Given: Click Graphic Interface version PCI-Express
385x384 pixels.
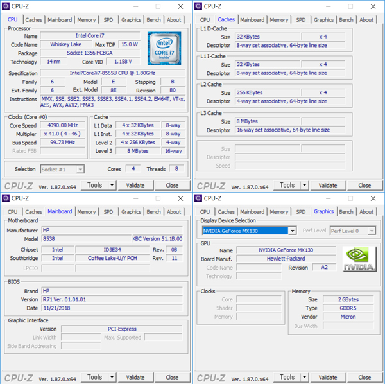Looking at the screenshot, I should [122, 329].
